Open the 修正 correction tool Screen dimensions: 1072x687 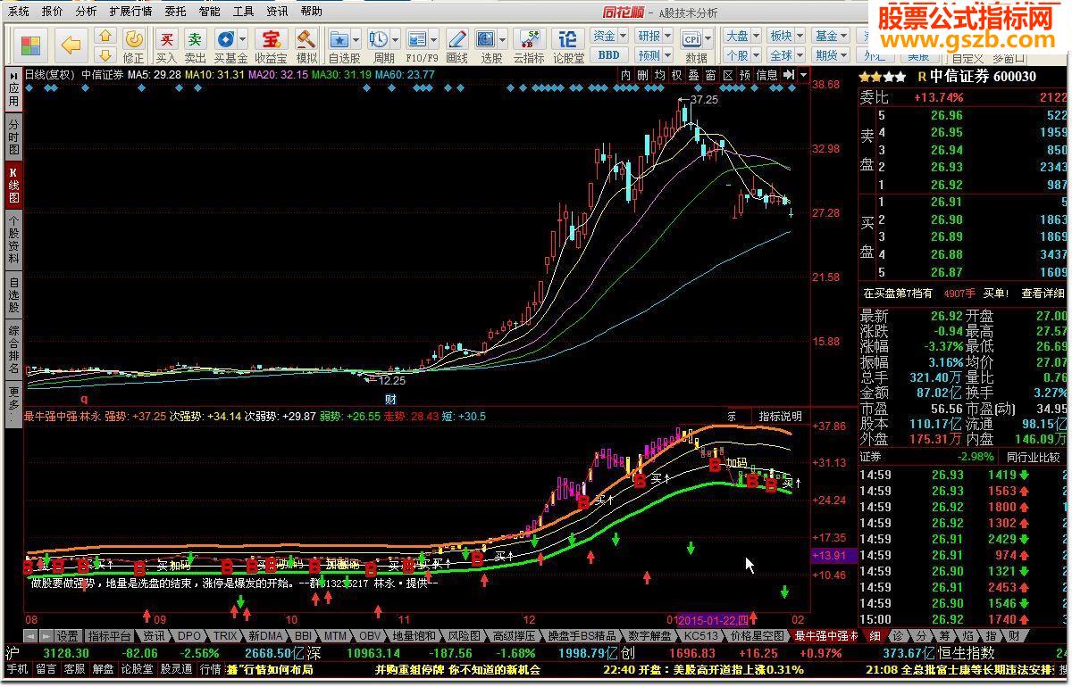(133, 45)
